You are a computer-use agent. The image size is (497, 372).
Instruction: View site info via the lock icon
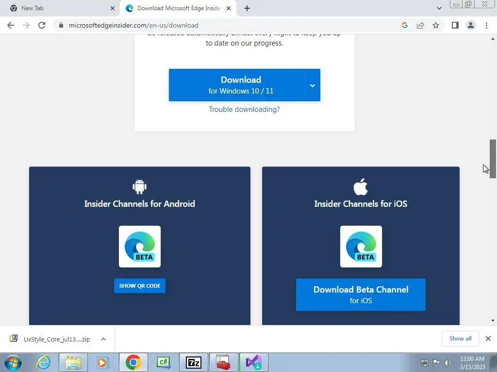(x=61, y=25)
